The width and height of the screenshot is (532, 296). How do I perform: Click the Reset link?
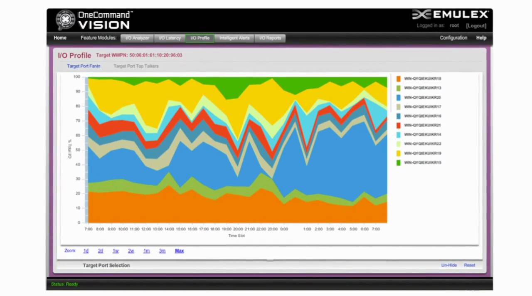tap(469, 265)
